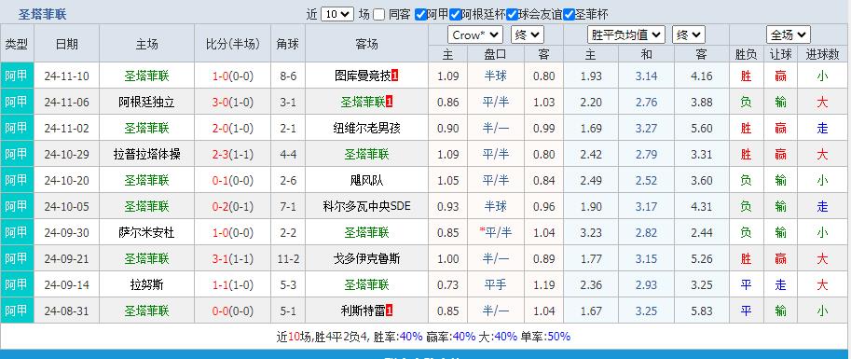This screenshot has width=851, height=359.
Task: Click the corner count 8-6
Action: tap(288, 76)
